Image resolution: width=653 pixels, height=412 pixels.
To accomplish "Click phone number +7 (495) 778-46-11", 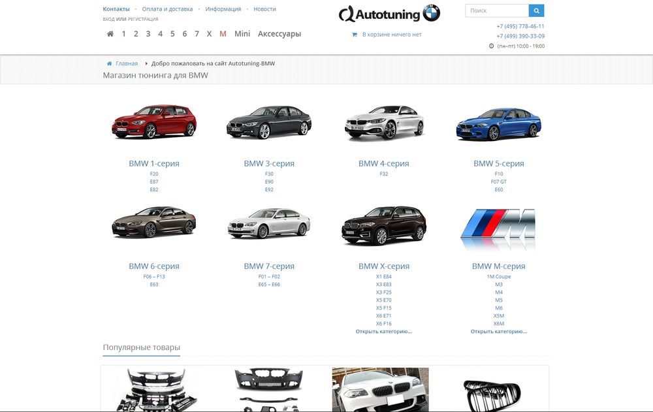I will coord(520,26).
